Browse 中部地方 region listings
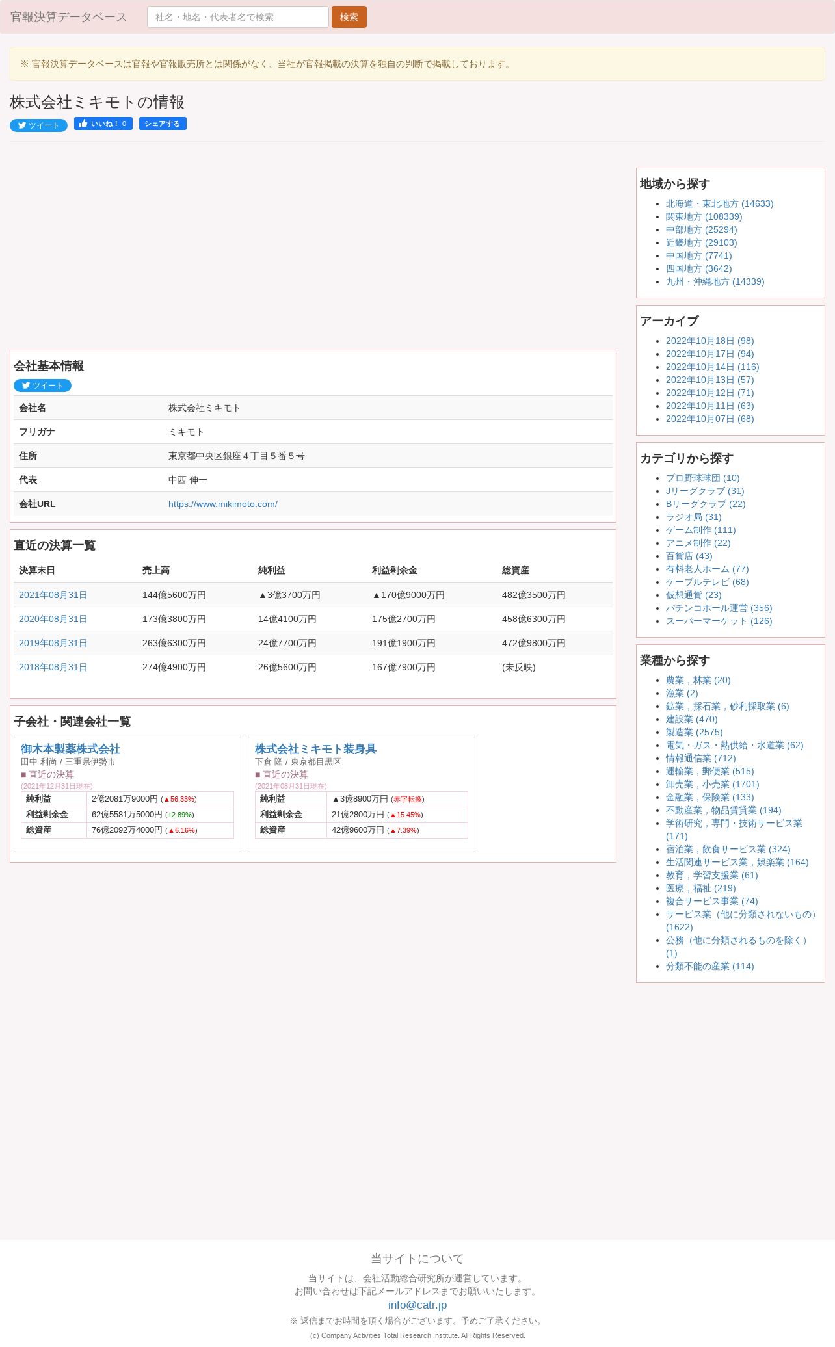Image resolution: width=835 pixels, height=1347 pixels. point(701,229)
